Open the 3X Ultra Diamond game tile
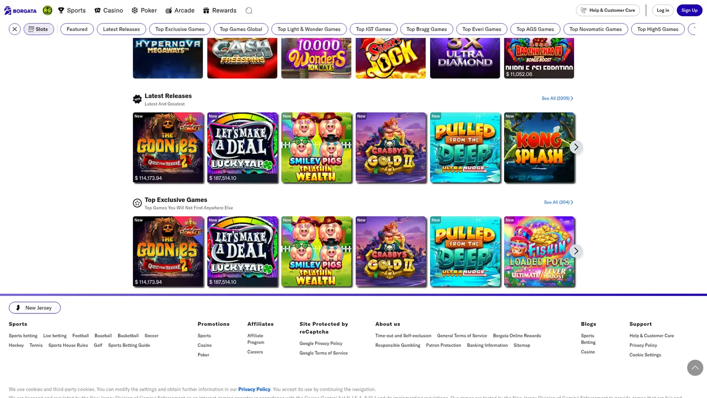 465,58
